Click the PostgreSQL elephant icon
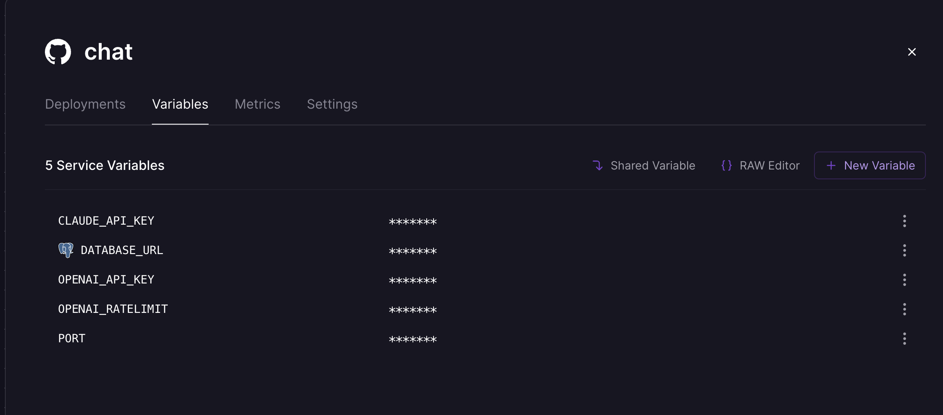Image resolution: width=943 pixels, height=415 pixels. coord(66,250)
